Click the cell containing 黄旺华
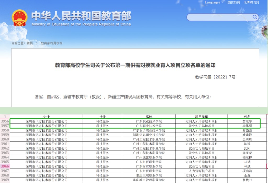Image resolution: width=268 pixels, height=183 pixels. coord(247,121)
